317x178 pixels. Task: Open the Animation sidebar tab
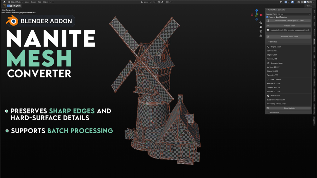click(x=314, y=32)
